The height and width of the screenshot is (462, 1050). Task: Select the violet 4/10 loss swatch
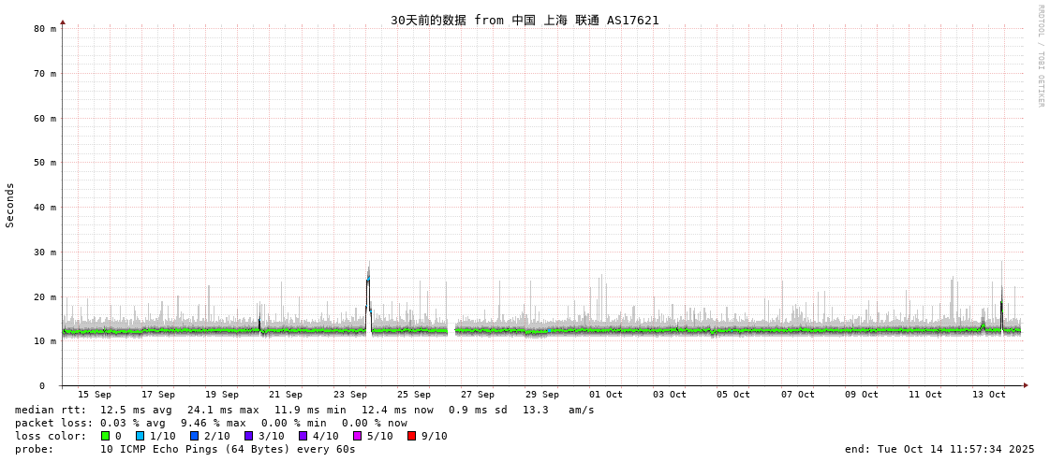pyautogui.click(x=303, y=436)
